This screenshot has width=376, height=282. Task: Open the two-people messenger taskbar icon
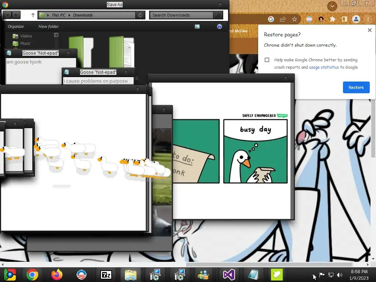click(203, 275)
